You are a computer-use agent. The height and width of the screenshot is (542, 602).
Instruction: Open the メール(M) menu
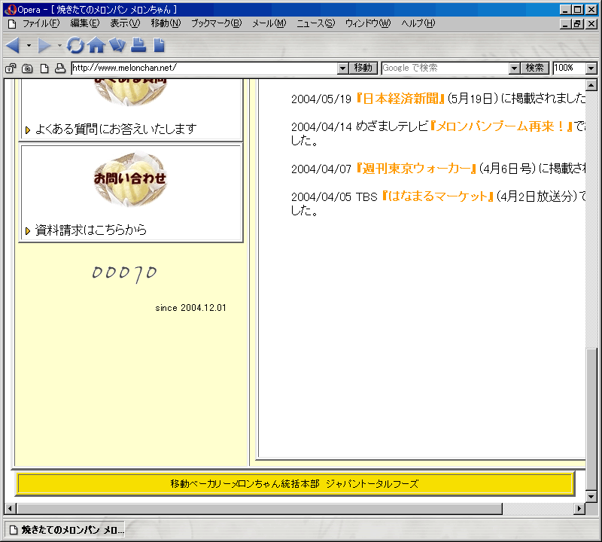coord(269,24)
